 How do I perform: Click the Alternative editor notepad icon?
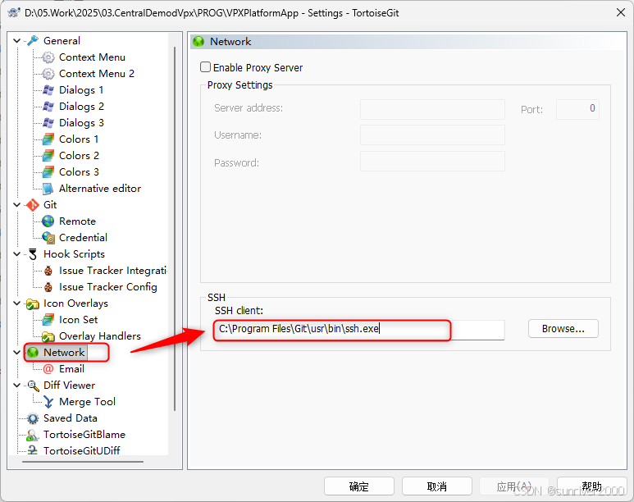coord(48,189)
